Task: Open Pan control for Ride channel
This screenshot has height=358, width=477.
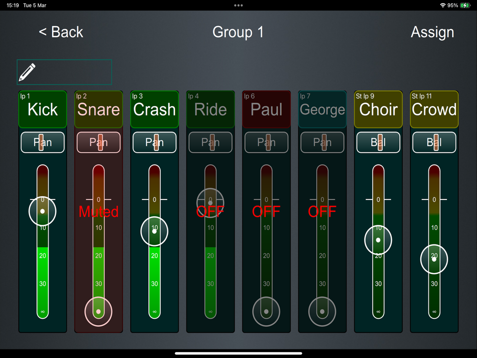Action: pos(210,142)
